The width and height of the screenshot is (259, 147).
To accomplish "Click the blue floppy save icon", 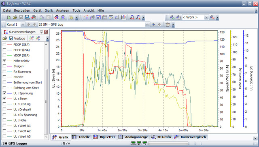I will pos(27,17).
